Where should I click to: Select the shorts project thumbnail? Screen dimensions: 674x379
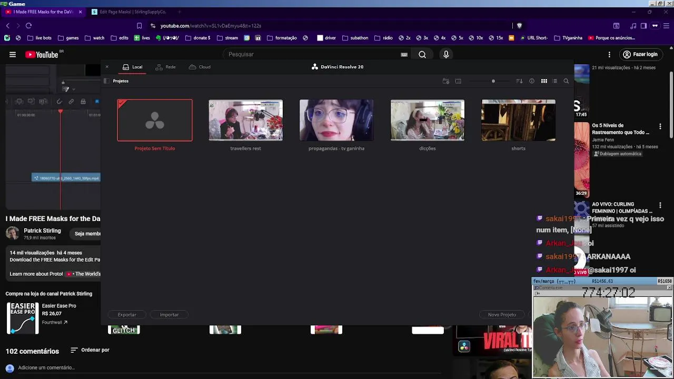[x=518, y=120]
